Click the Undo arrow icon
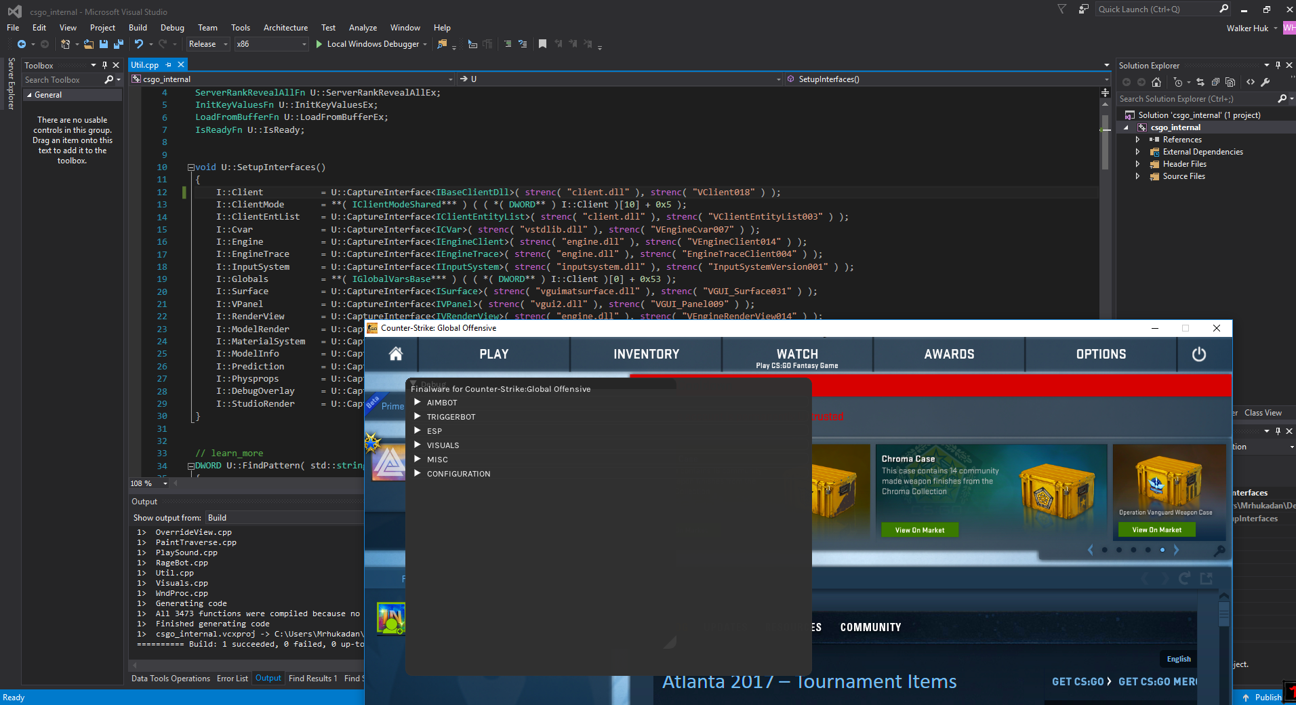 139,44
